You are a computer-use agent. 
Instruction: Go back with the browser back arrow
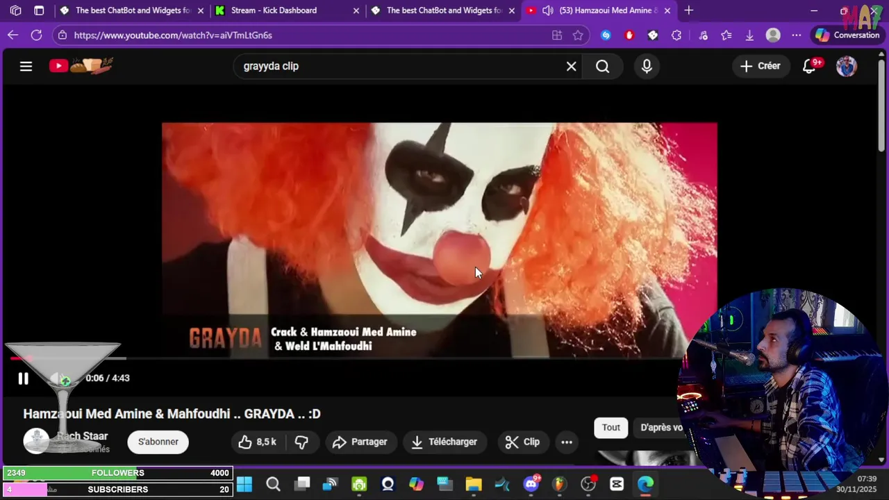[x=13, y=35]
